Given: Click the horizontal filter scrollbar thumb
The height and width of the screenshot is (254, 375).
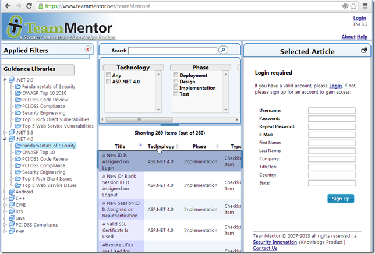Looking at the screenshot, I should click(x=139, y=119).
